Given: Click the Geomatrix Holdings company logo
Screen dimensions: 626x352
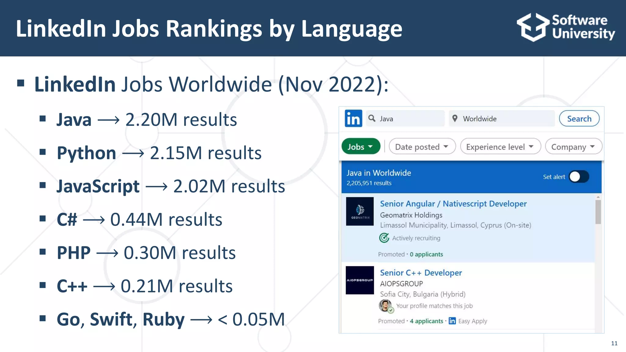Looking at the screenshot, I should click(x=360, y=211).
